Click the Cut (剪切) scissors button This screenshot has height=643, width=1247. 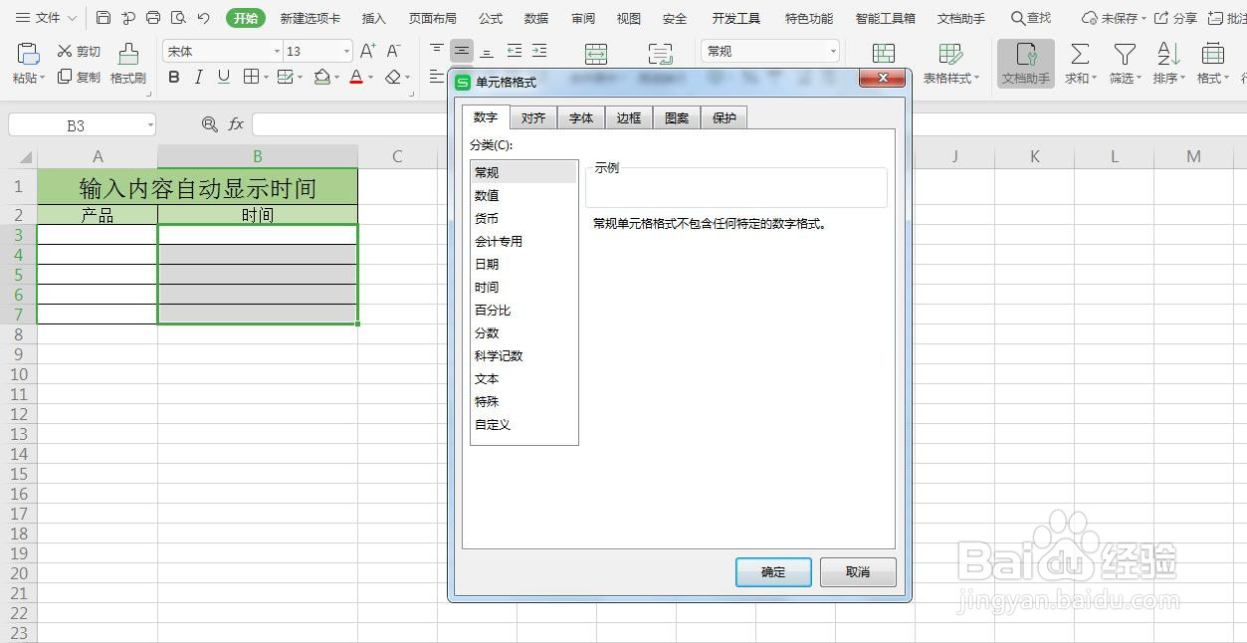[79, 51]
